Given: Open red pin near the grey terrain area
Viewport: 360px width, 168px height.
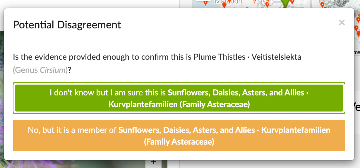Looking at the screenshot, I should pos(322,5).
